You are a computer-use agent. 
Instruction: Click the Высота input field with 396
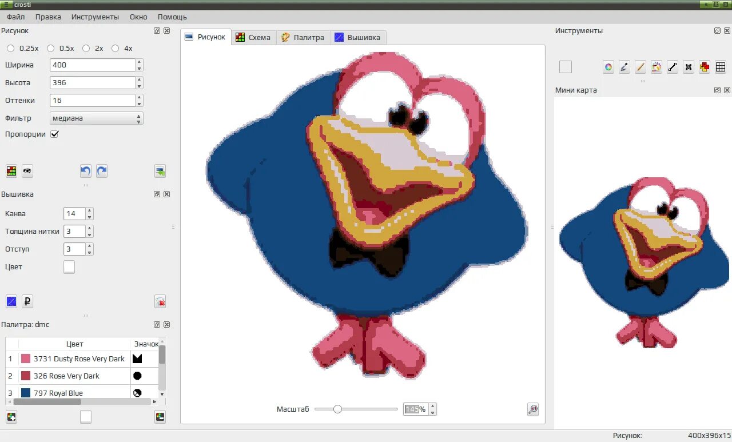[x=93, y=83]
